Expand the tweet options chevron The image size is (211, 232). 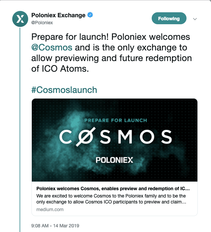[195, 19]
